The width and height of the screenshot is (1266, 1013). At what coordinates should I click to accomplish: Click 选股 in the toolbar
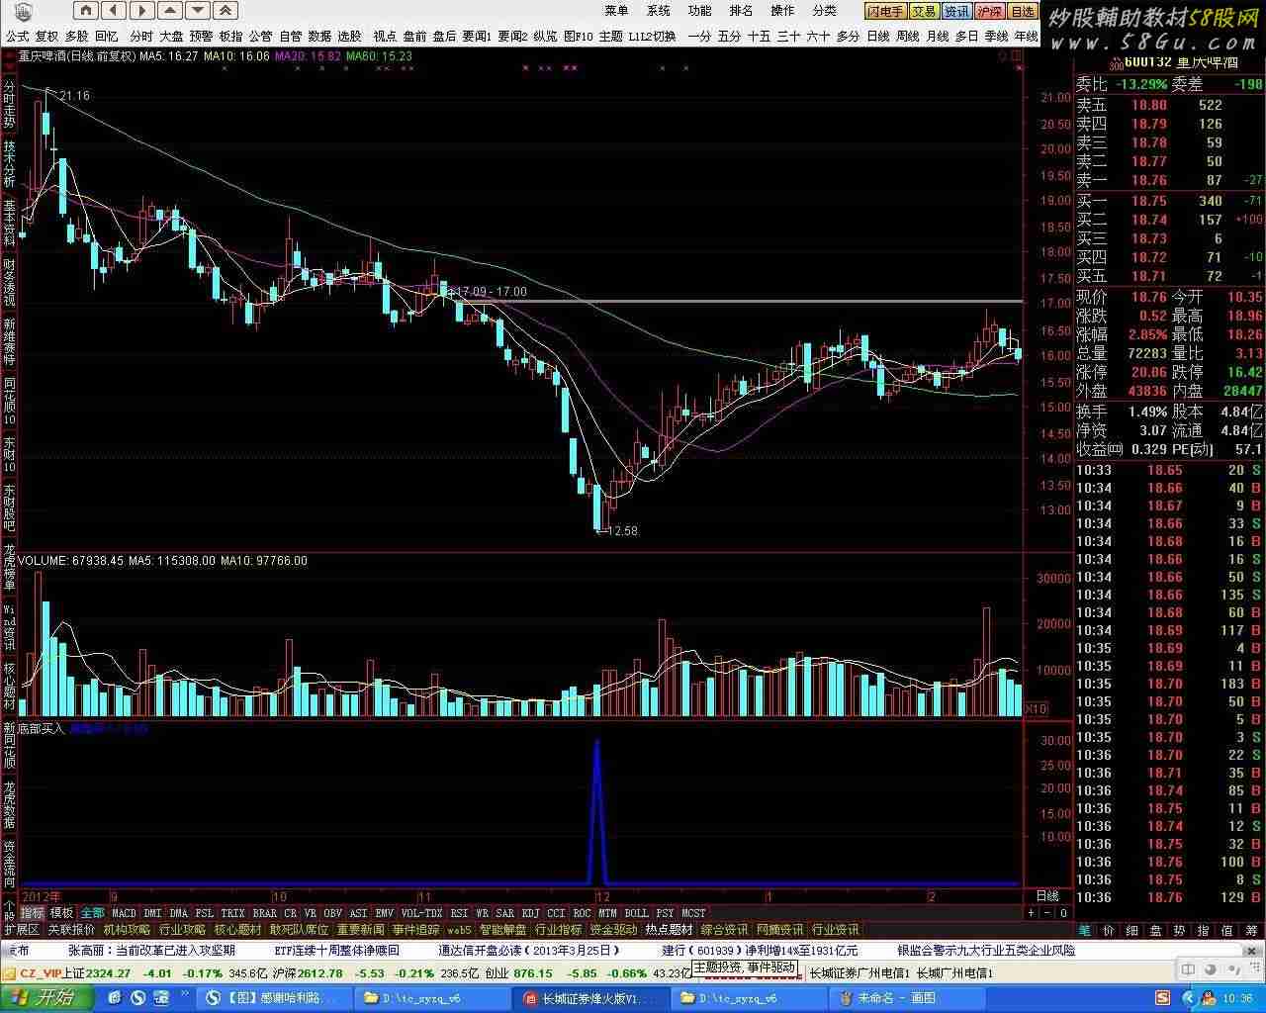point(349,37)
